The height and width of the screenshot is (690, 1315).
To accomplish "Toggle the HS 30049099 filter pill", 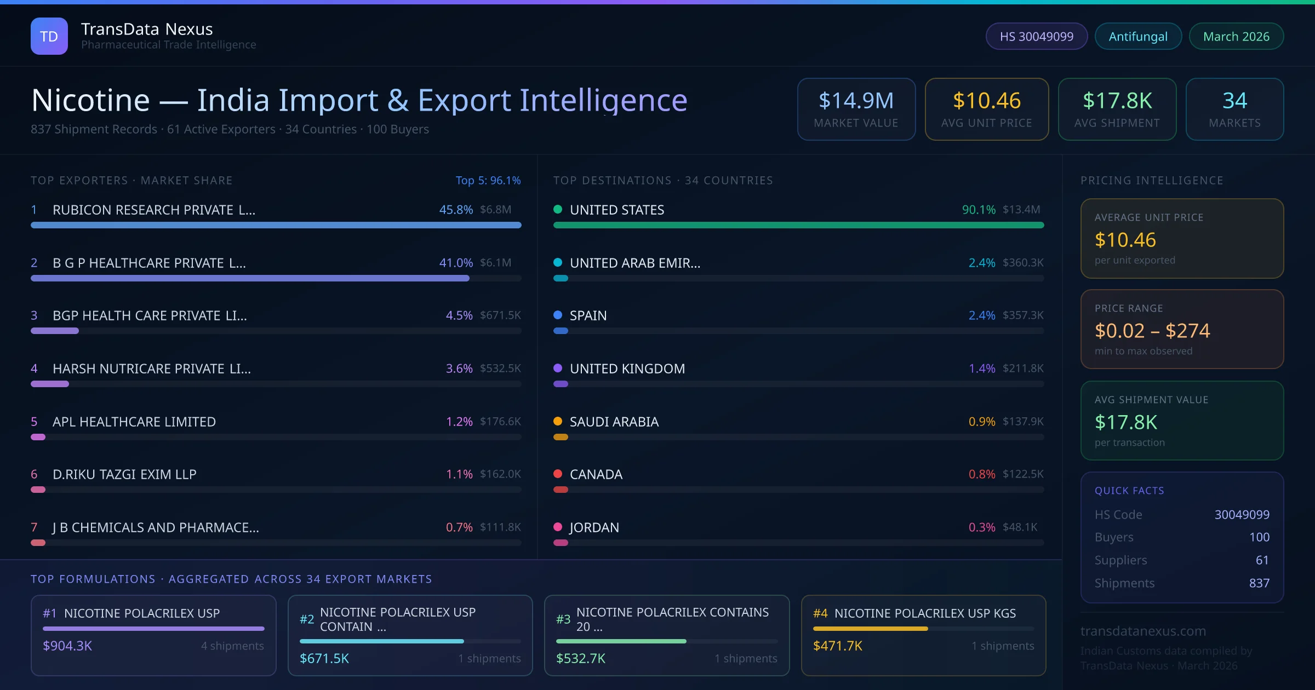I will coord(1036,36).
